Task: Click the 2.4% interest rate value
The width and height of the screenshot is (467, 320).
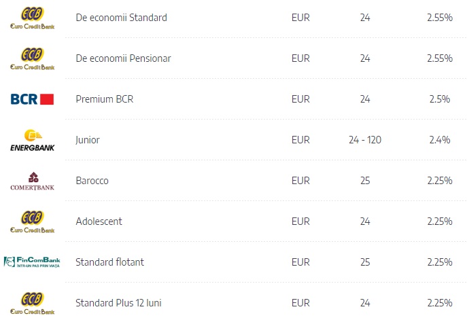Action: click(x=440, y=140)
